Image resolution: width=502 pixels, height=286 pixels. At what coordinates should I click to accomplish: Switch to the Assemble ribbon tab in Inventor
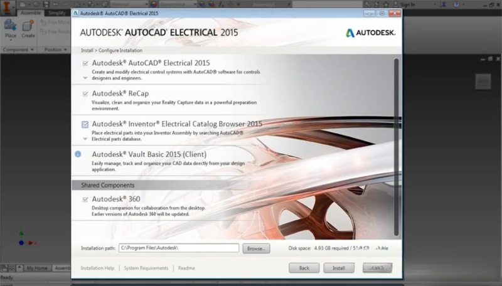tap(31, 13)
